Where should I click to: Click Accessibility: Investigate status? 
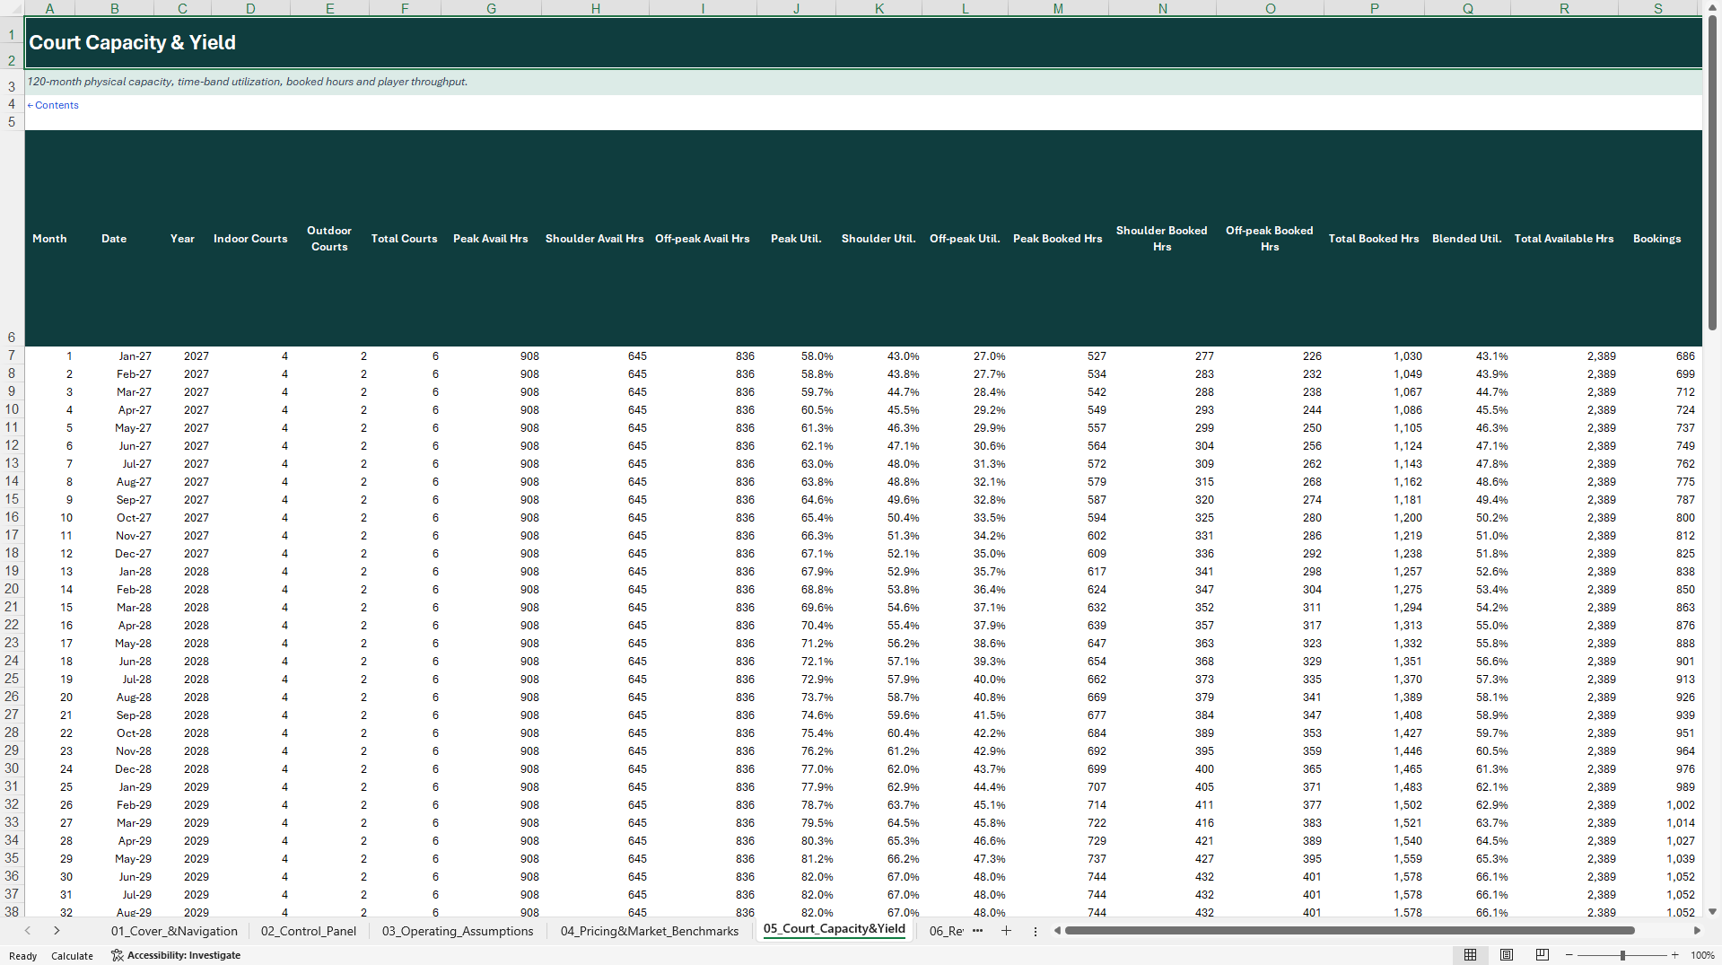(176, 955)
